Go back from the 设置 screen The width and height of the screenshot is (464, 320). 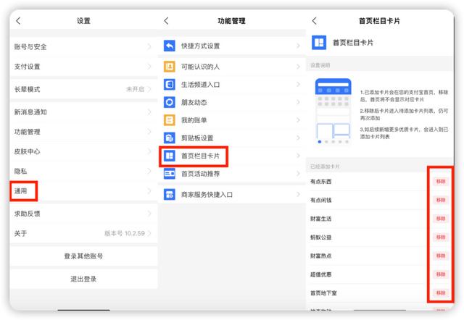pos(18,21)
